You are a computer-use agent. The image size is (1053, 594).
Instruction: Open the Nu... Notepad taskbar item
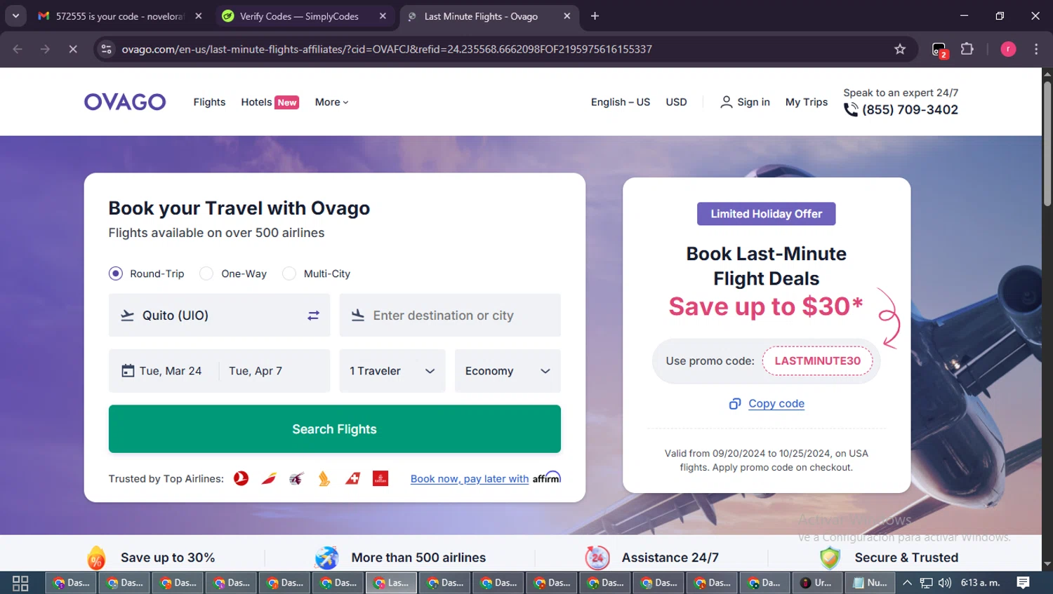coord(870,583)
